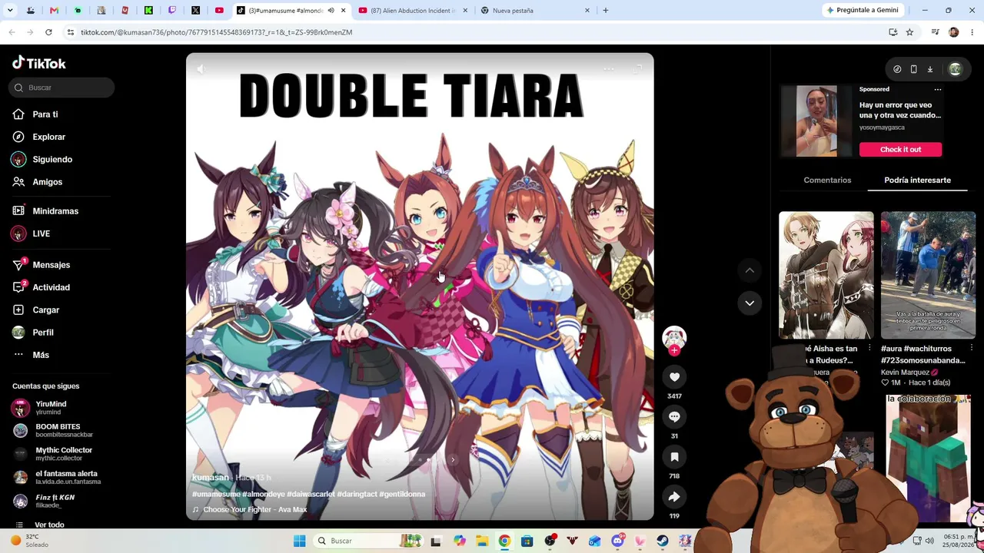Click Pregúntale a Gemini button

point(863,11)
